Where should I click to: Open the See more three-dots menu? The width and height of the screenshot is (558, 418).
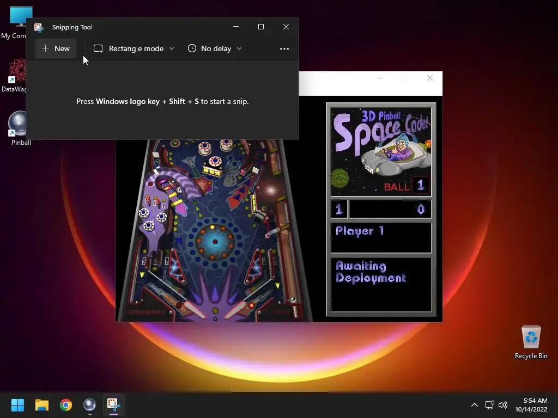pos(284,48)
